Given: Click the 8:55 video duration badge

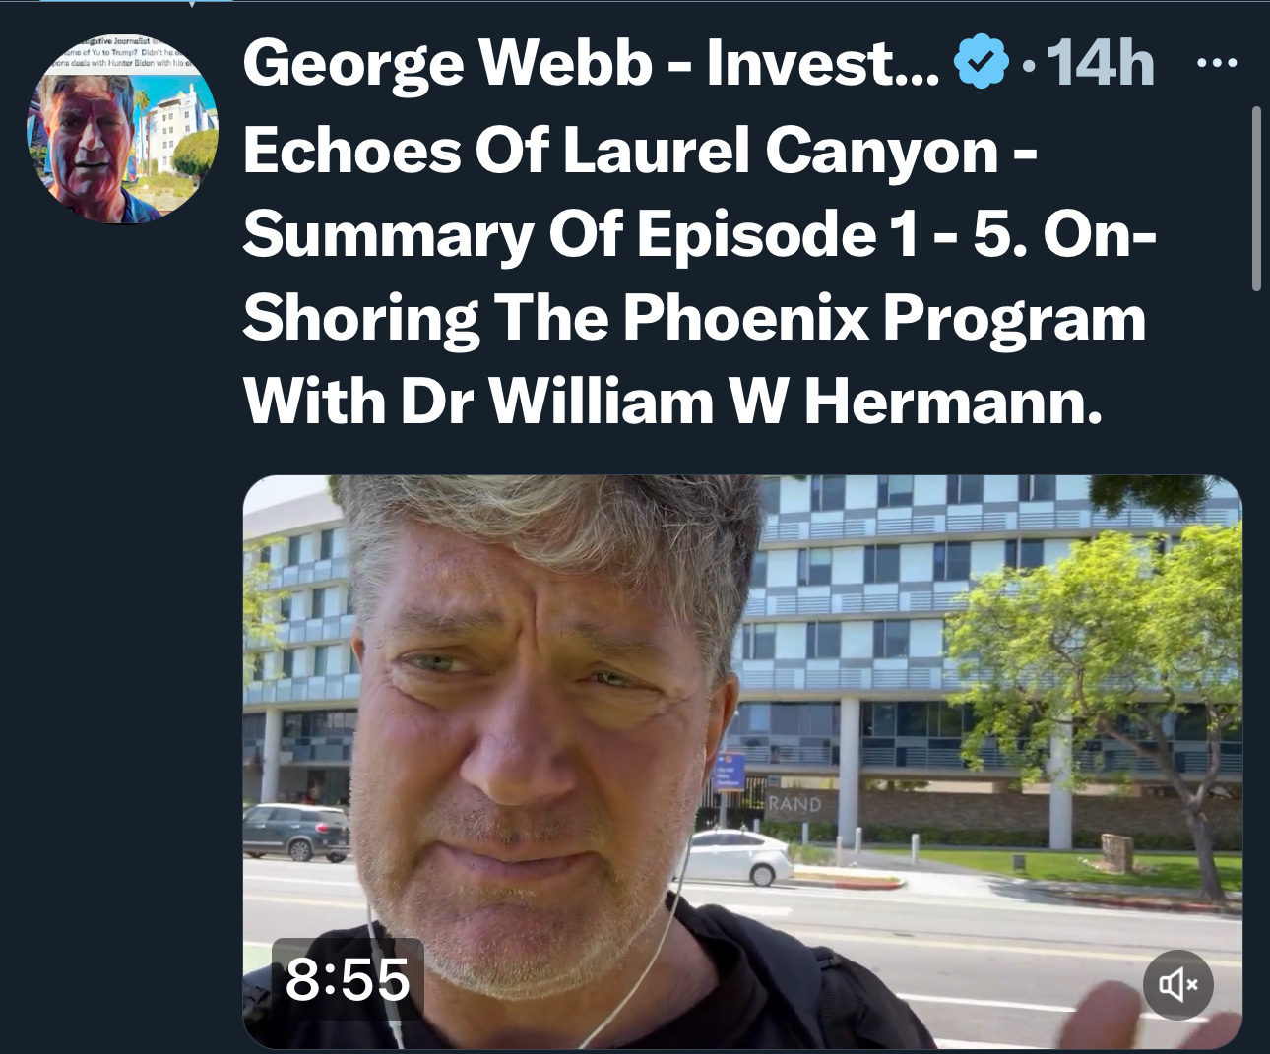Looking at the screenshot, I should point(348,979).
